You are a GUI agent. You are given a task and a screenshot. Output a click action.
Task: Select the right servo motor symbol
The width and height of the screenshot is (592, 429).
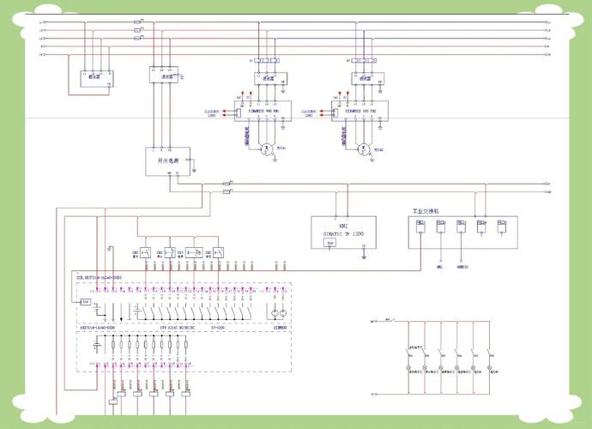(366, 148)
